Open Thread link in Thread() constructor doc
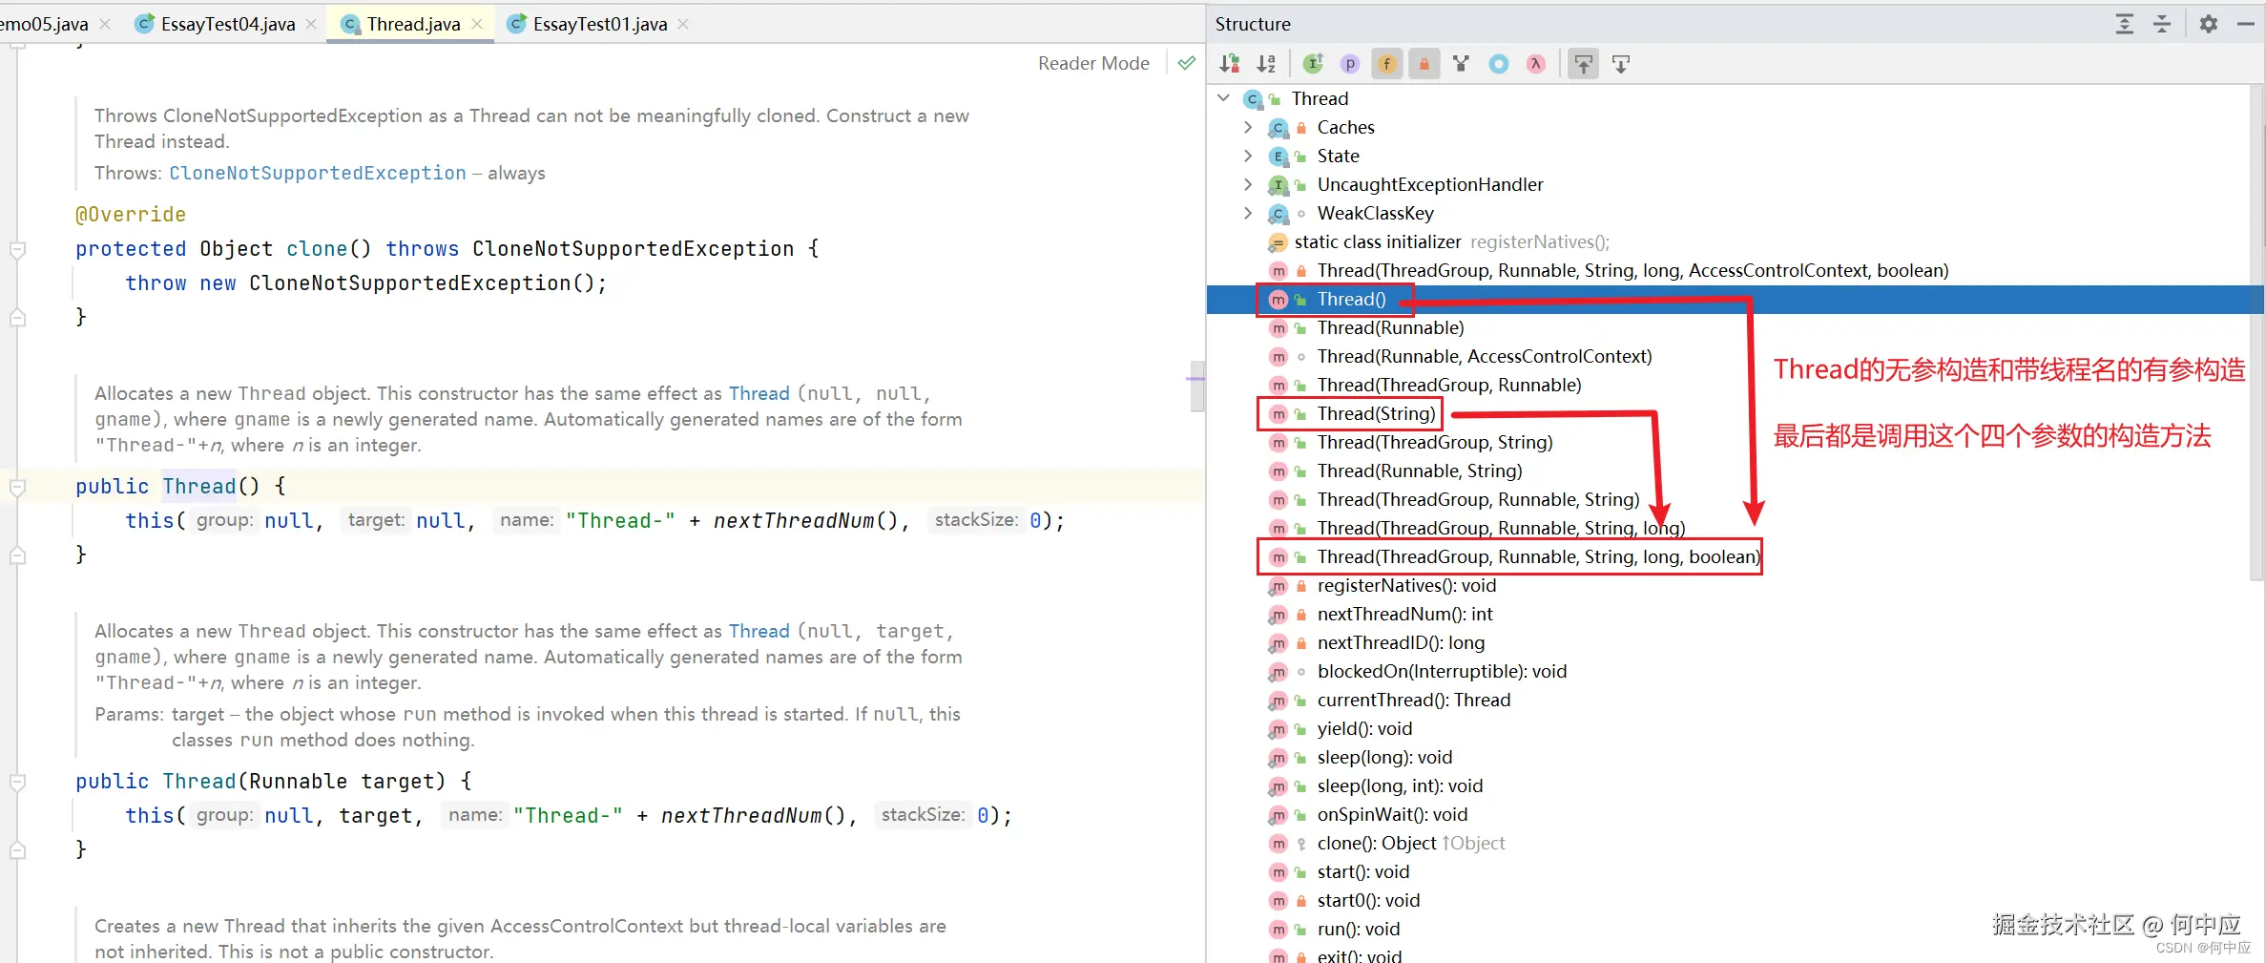 point(759,393)
